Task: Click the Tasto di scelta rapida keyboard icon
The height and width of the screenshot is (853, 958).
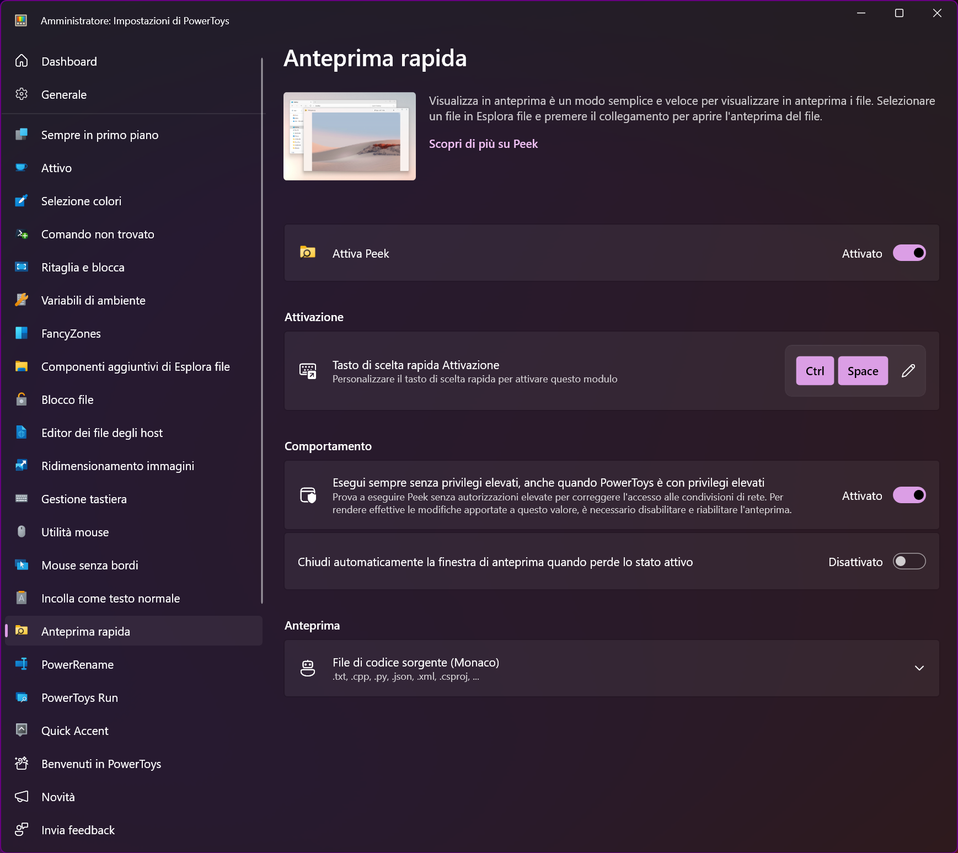Action: 308,371
